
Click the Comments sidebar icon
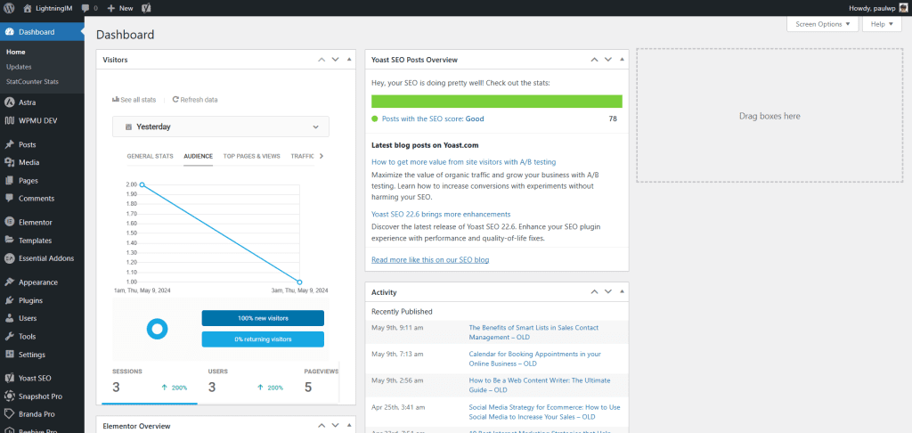pyautogui.click(x=9, y=199)
